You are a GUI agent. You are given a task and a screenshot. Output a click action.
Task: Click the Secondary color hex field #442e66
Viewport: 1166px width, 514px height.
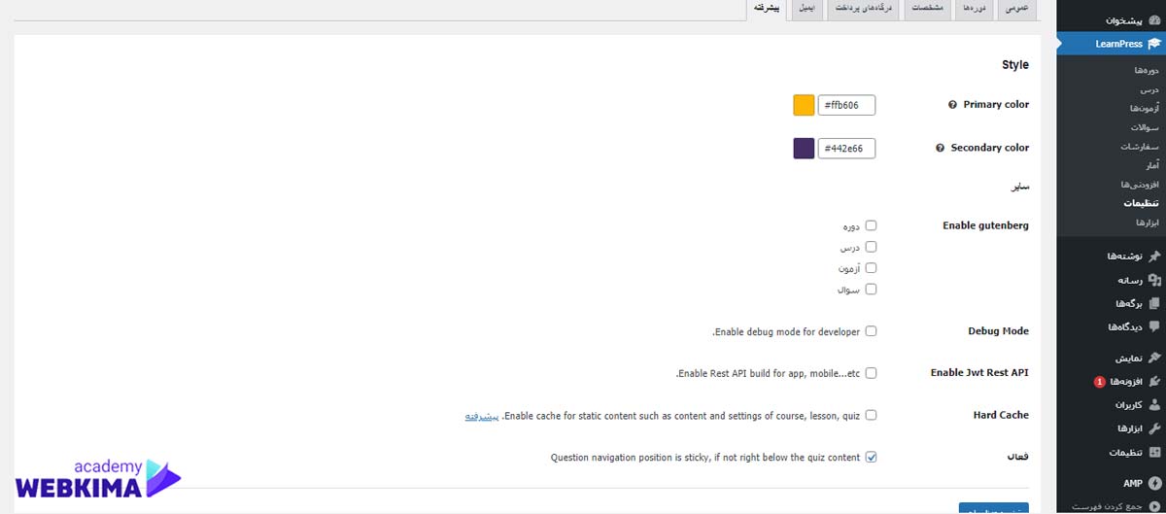click(x=846, y=148)
